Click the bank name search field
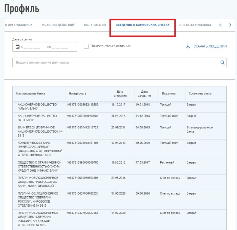This screenshot has width=237, height=230. pyautogui.click(x=116, y=63)
